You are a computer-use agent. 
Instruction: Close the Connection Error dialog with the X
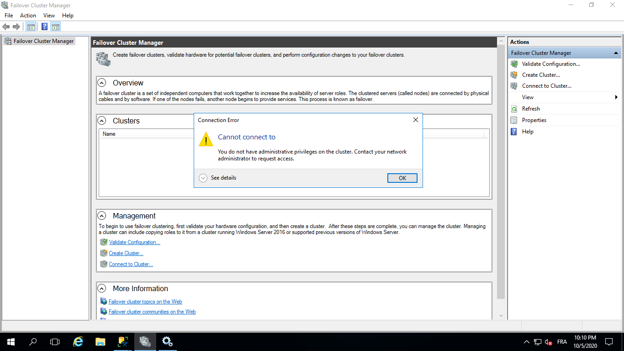tap(415, 120)
